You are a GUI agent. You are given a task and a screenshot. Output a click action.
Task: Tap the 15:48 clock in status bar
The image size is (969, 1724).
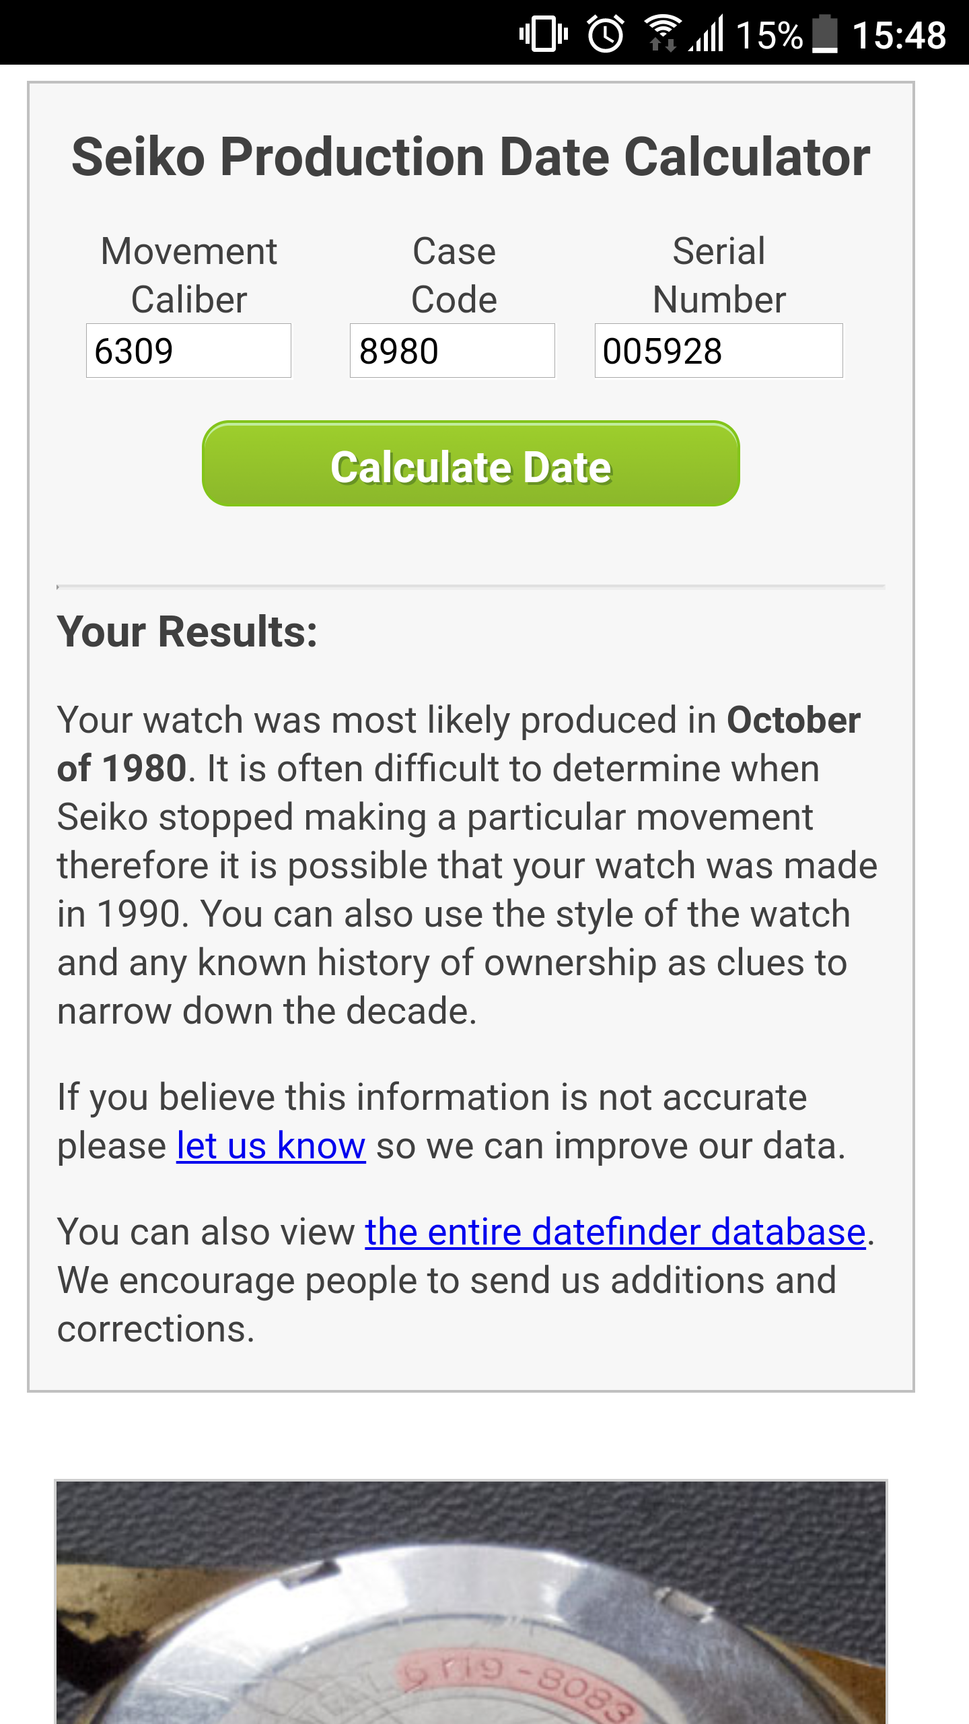click(x=899, y=35)
